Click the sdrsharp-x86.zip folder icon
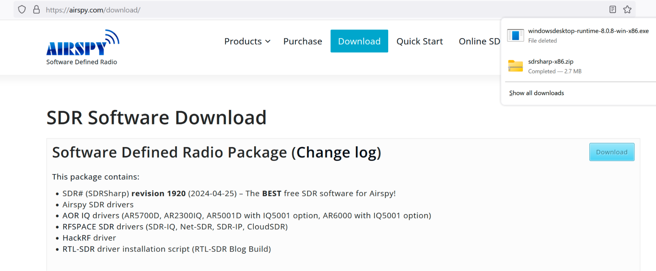 [x=515, y=66]
